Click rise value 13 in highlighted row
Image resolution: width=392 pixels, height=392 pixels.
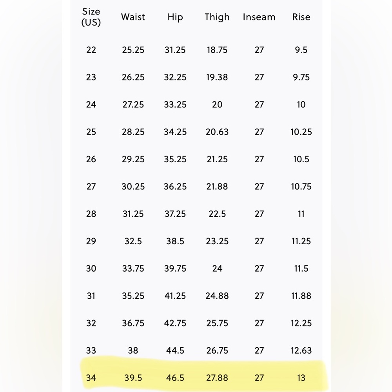click(301, 378)
